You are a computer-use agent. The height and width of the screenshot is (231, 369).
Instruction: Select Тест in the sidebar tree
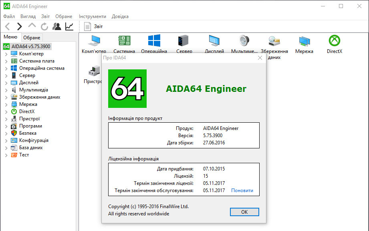click(24, 155)
